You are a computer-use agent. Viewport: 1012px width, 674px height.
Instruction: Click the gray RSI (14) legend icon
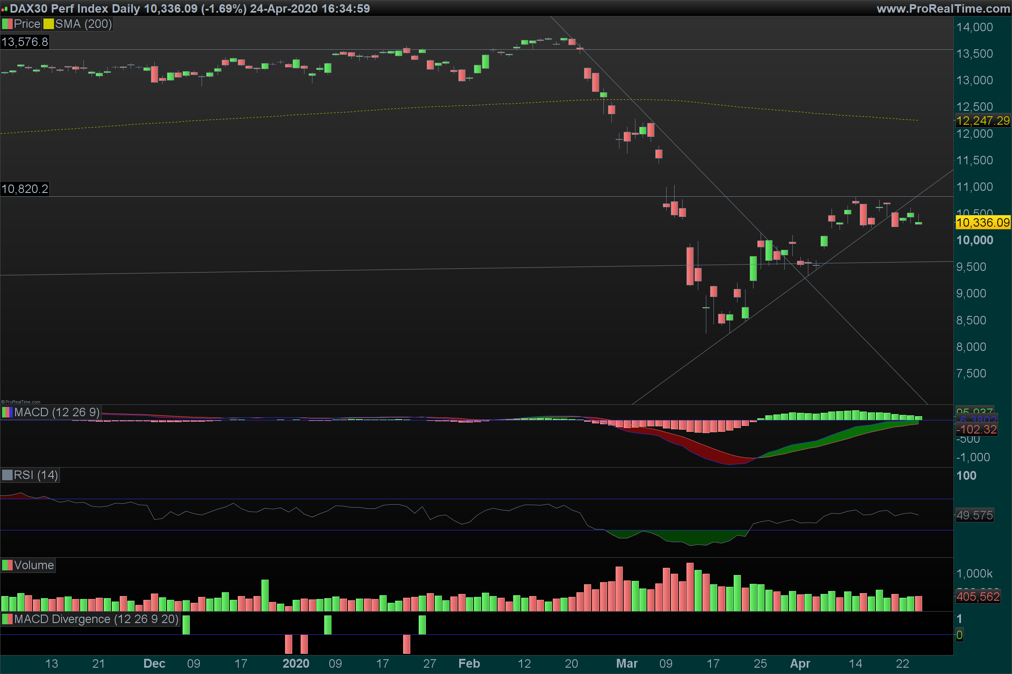7,475
